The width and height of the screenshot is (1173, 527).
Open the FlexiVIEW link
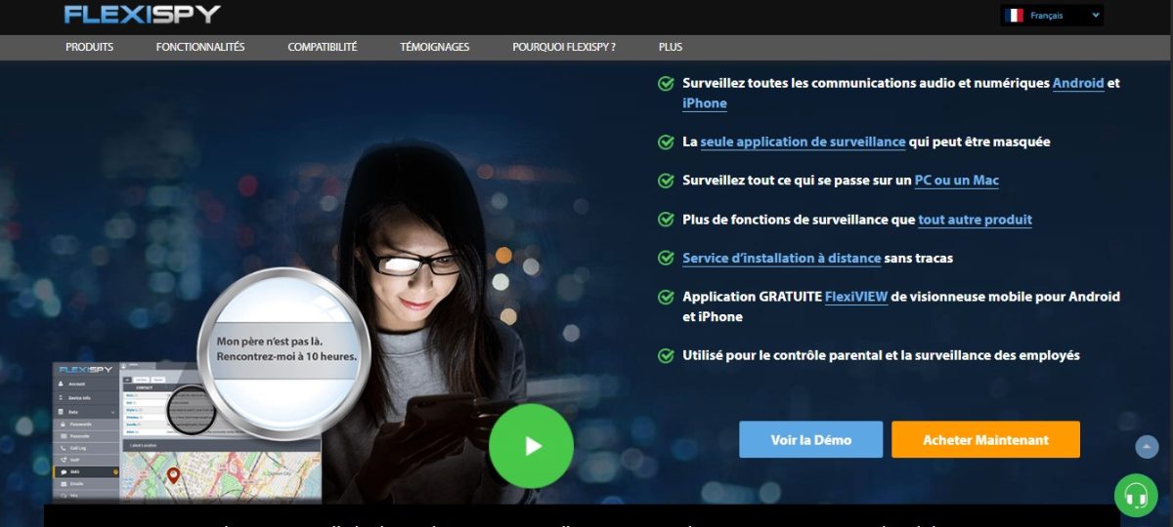856,296
